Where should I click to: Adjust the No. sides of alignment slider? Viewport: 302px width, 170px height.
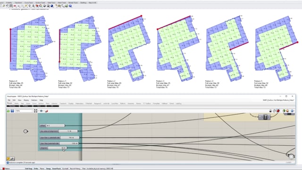(59, 131)
